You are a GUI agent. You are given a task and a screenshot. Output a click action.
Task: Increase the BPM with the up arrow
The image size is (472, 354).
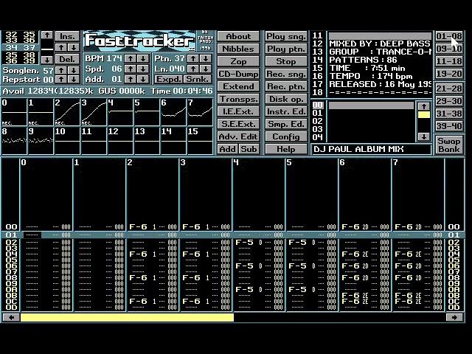[131, 58]
